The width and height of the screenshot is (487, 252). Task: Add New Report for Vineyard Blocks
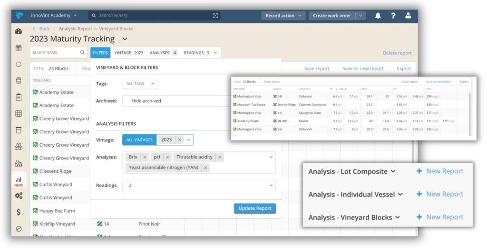[440, 217]
